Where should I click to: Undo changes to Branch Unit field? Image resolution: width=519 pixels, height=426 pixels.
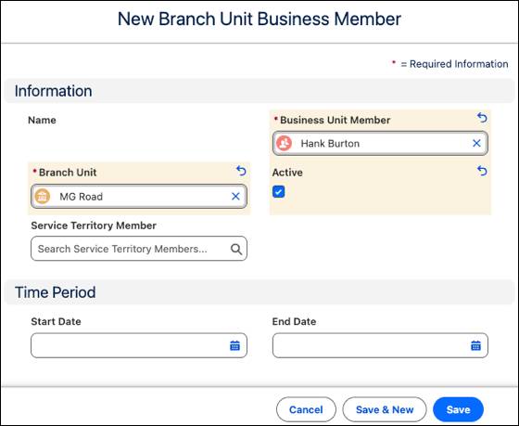coord(241,171)
